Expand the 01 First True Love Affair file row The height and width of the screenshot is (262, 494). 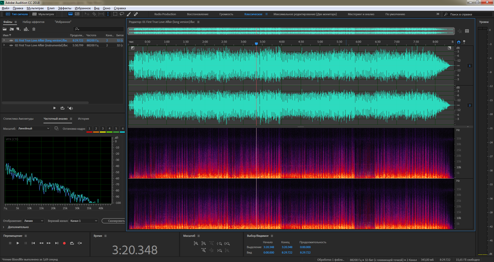[x=4, y=40]
